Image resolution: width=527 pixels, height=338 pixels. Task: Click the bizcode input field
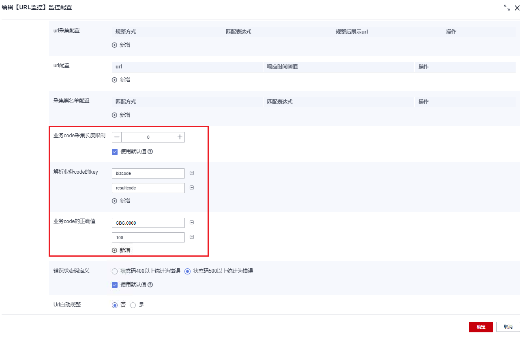148,173
